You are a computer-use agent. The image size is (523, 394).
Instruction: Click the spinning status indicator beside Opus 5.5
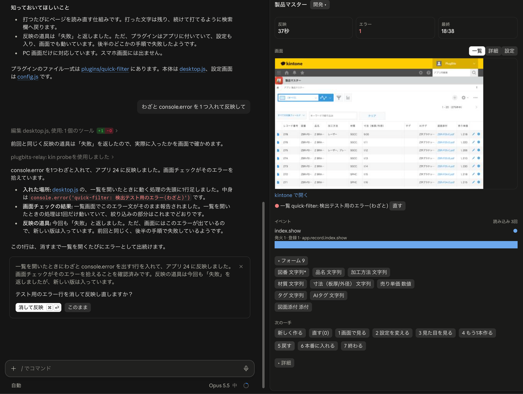coord(246,385)
